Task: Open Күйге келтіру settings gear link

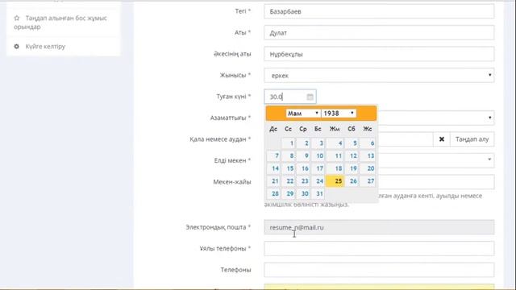Action: [40, 47]
